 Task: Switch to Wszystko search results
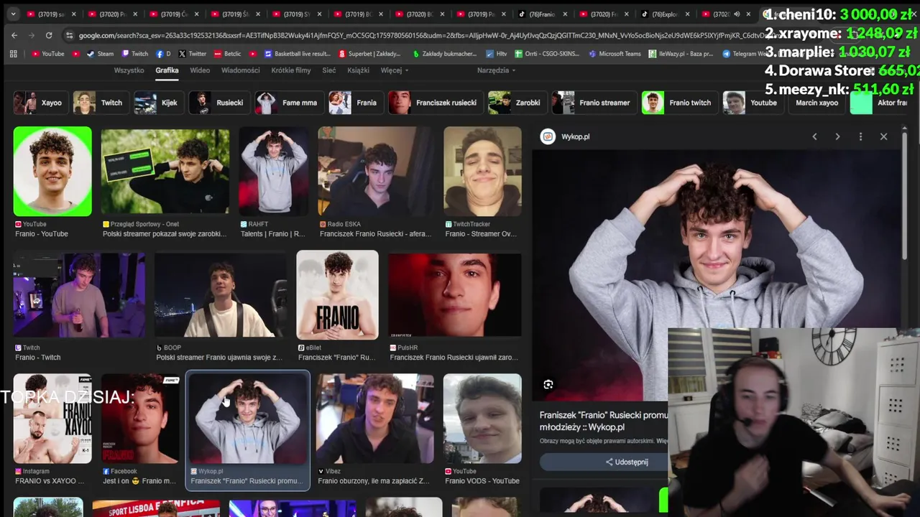point(129,70)
